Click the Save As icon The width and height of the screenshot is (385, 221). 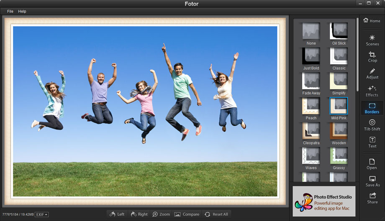click(372, 181)
